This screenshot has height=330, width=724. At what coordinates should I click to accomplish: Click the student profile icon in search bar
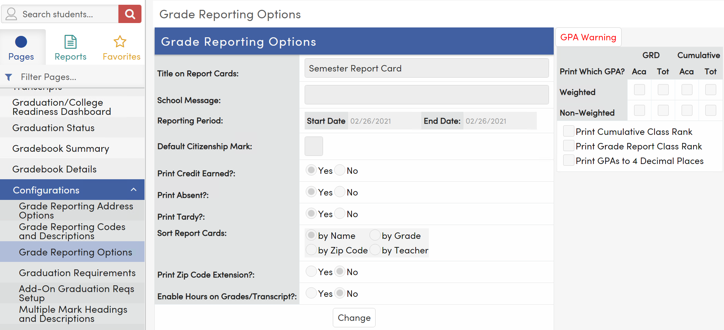[11, 14]
